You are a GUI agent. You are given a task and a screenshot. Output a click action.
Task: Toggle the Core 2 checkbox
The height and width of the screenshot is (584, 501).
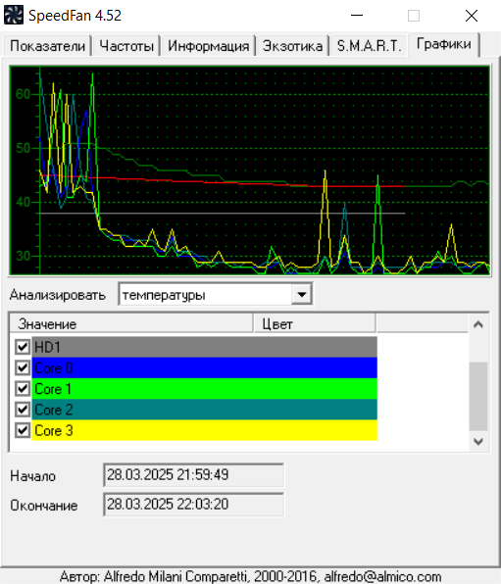click(23, 410)
